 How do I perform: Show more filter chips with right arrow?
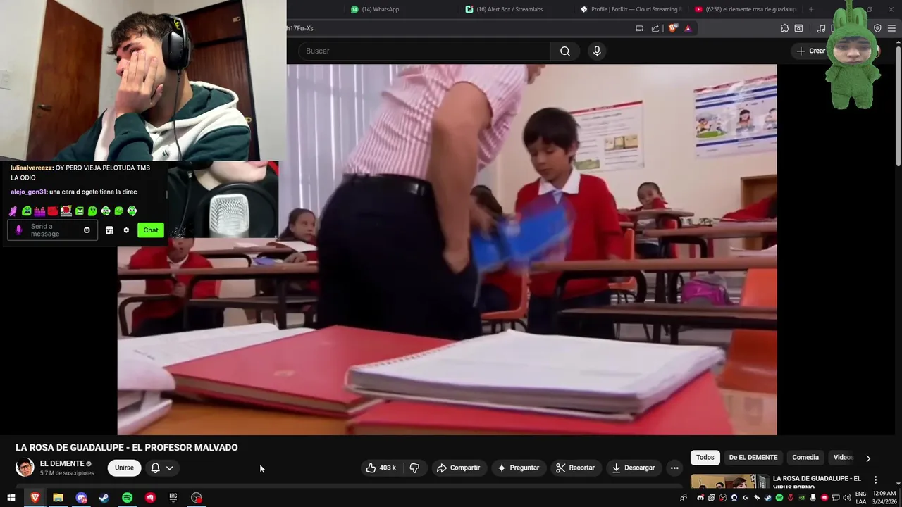coord(867,458)
